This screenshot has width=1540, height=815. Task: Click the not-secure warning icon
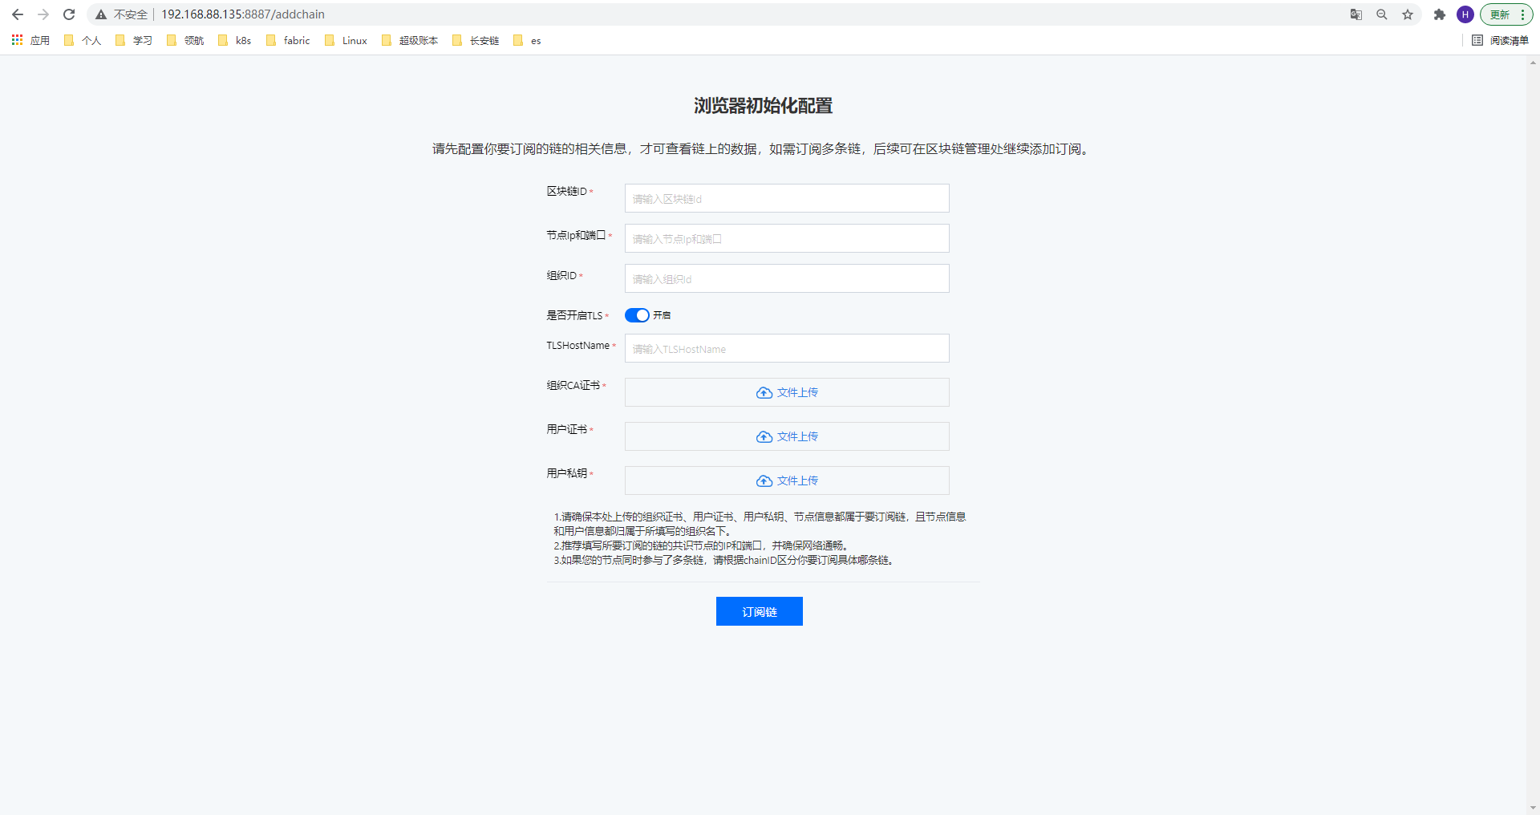pos(101,14)
